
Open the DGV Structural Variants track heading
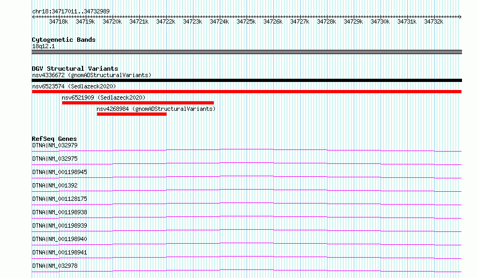click(75, 69)
